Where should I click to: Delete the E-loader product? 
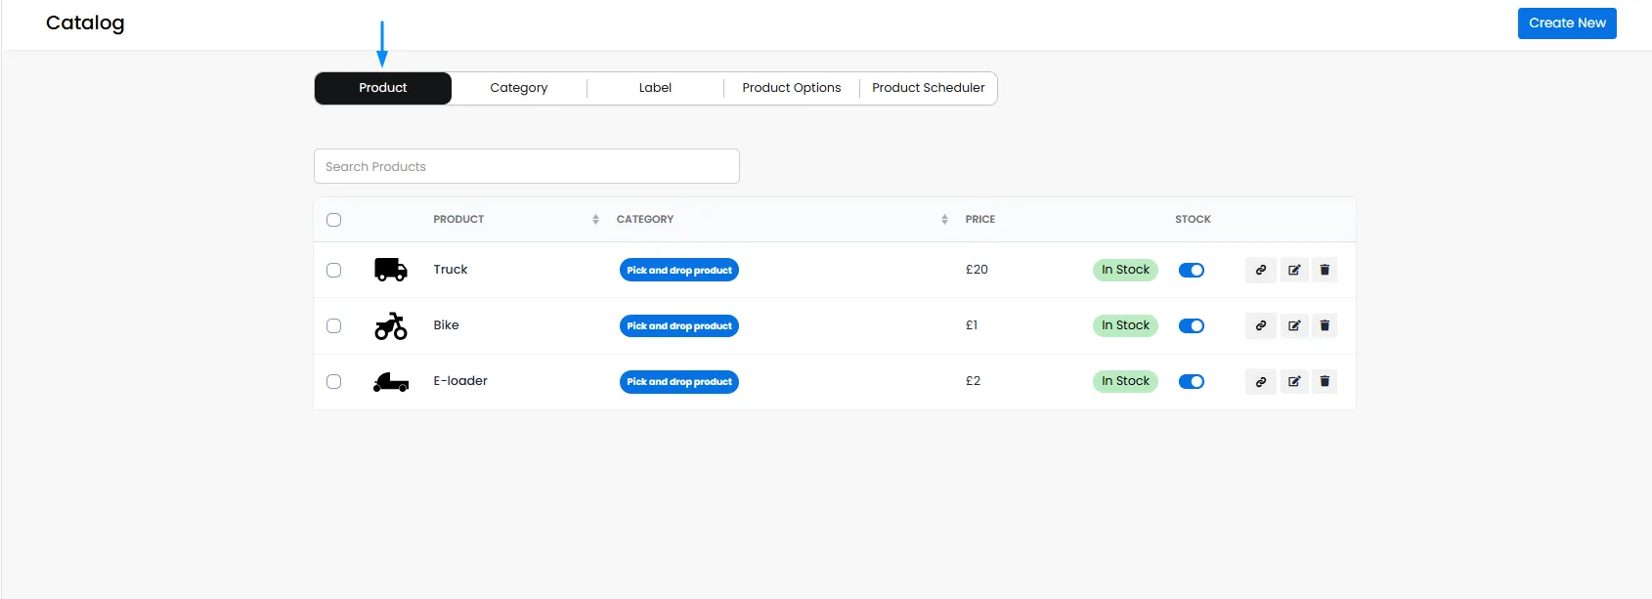coord(1325,381)
